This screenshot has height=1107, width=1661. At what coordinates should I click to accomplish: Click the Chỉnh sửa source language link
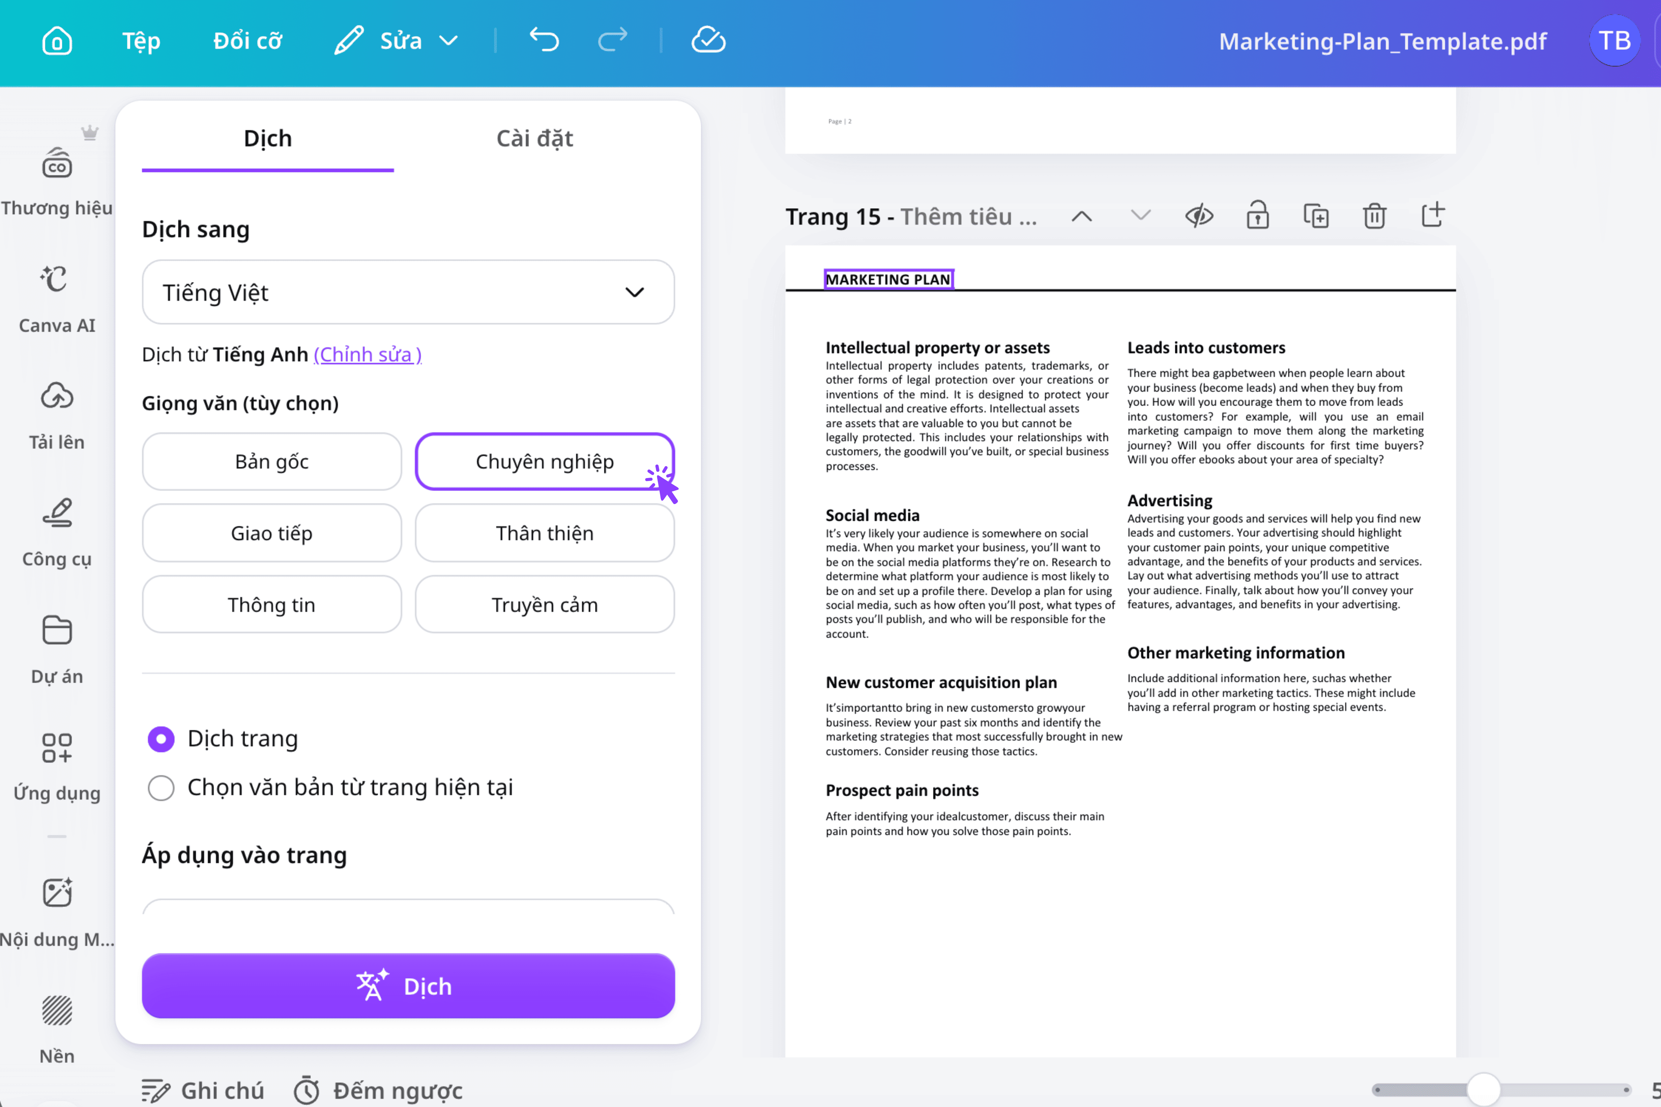(x=367, y=355)
